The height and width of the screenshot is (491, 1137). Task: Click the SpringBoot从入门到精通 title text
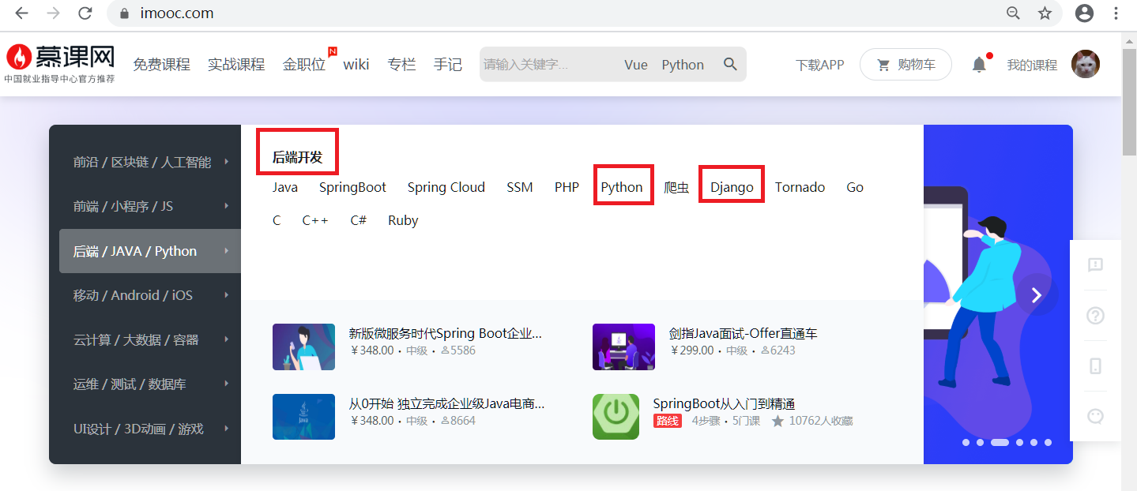tap(724, 404)
